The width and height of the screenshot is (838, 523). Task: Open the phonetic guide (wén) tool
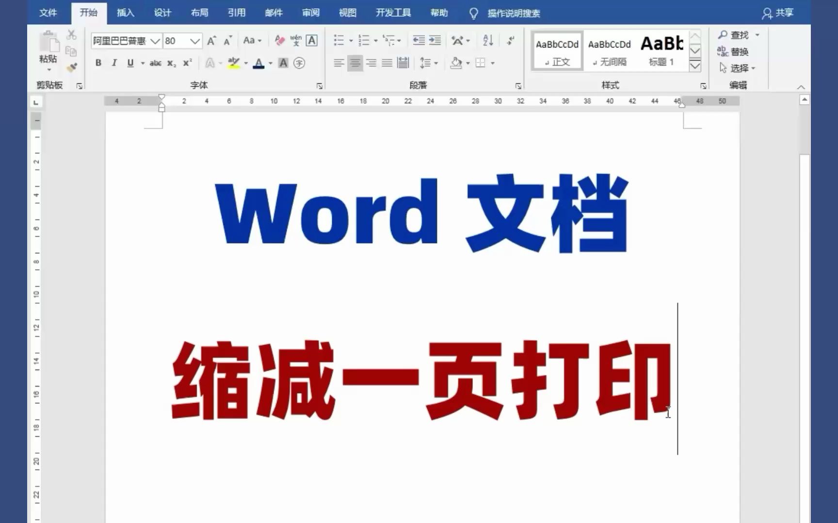[x=296, y=40]
